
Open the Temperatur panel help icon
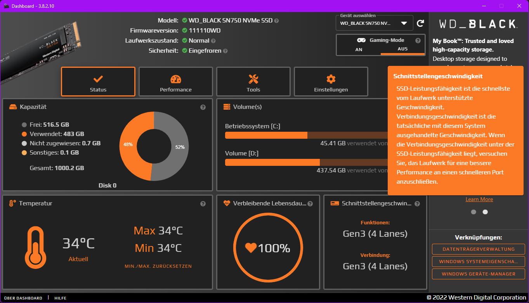tap(203, 204)
